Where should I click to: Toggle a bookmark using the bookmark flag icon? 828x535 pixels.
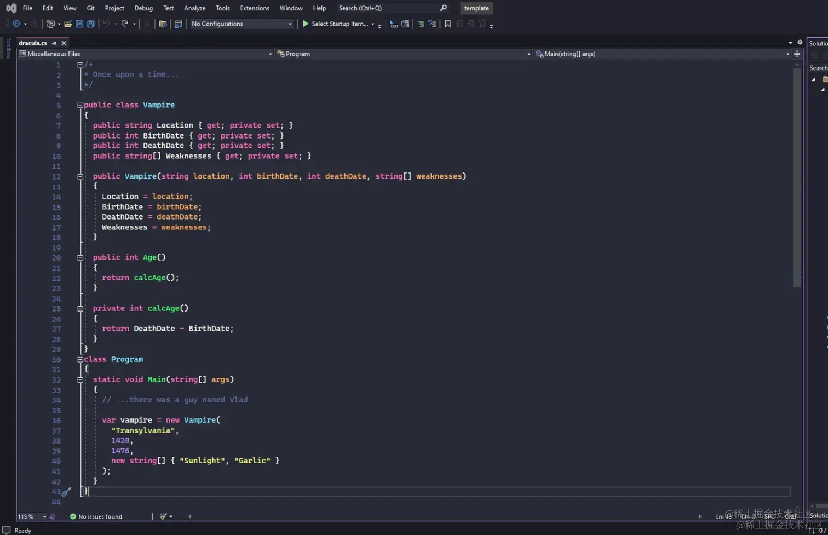(447, 24)
